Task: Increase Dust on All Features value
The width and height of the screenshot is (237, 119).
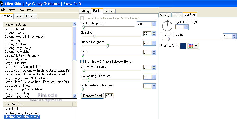Action: (x=154, y=66)
